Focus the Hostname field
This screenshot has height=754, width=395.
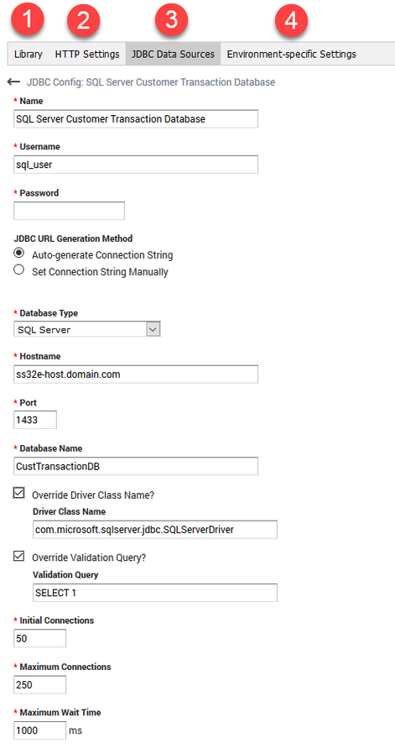tap(136, 374)
